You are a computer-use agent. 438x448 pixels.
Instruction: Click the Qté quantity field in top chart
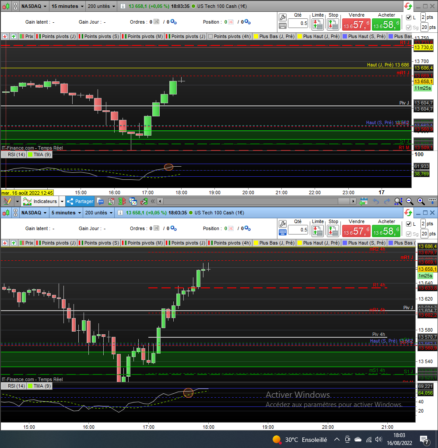pyautogui.click(x=298, y=24)
